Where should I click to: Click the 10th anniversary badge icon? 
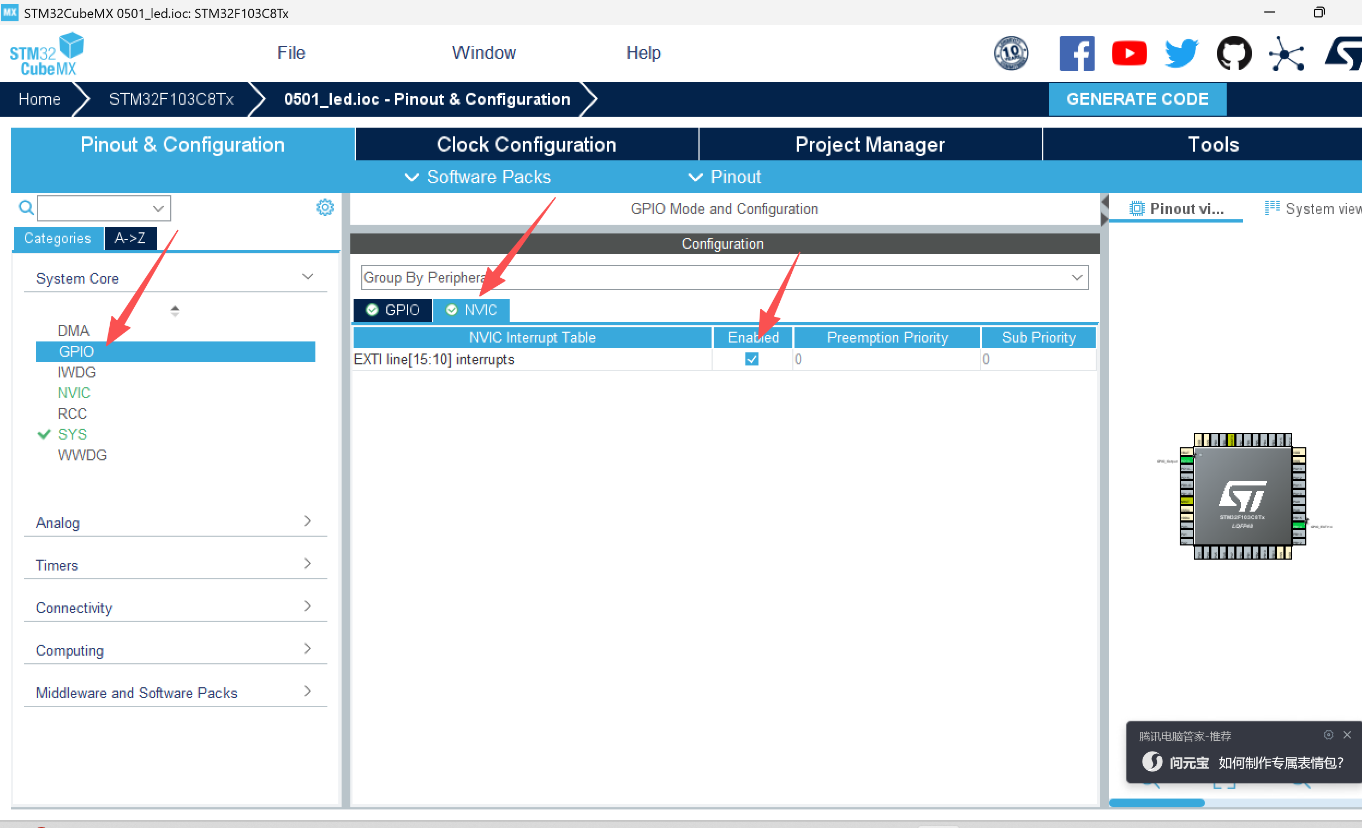(1011, 53)
